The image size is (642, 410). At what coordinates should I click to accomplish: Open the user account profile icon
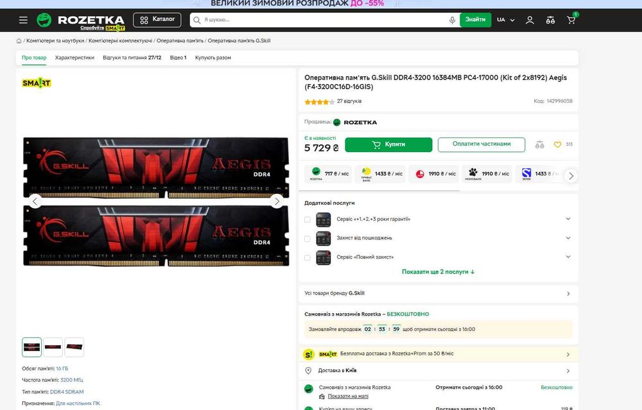[x=530, y=20]
